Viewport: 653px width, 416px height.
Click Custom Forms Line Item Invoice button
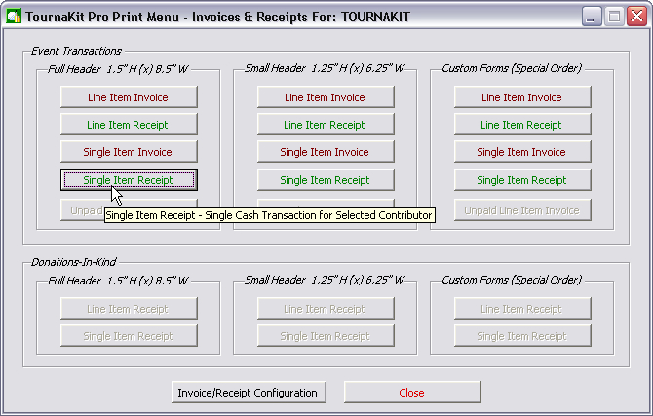click(522, 97)
